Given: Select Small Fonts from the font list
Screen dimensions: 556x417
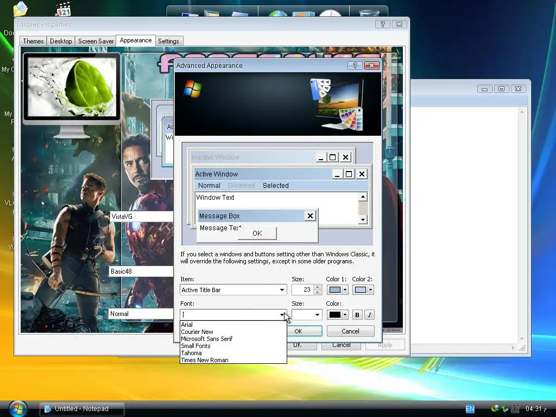Looking at the screenshot, I should click(233, 346).
